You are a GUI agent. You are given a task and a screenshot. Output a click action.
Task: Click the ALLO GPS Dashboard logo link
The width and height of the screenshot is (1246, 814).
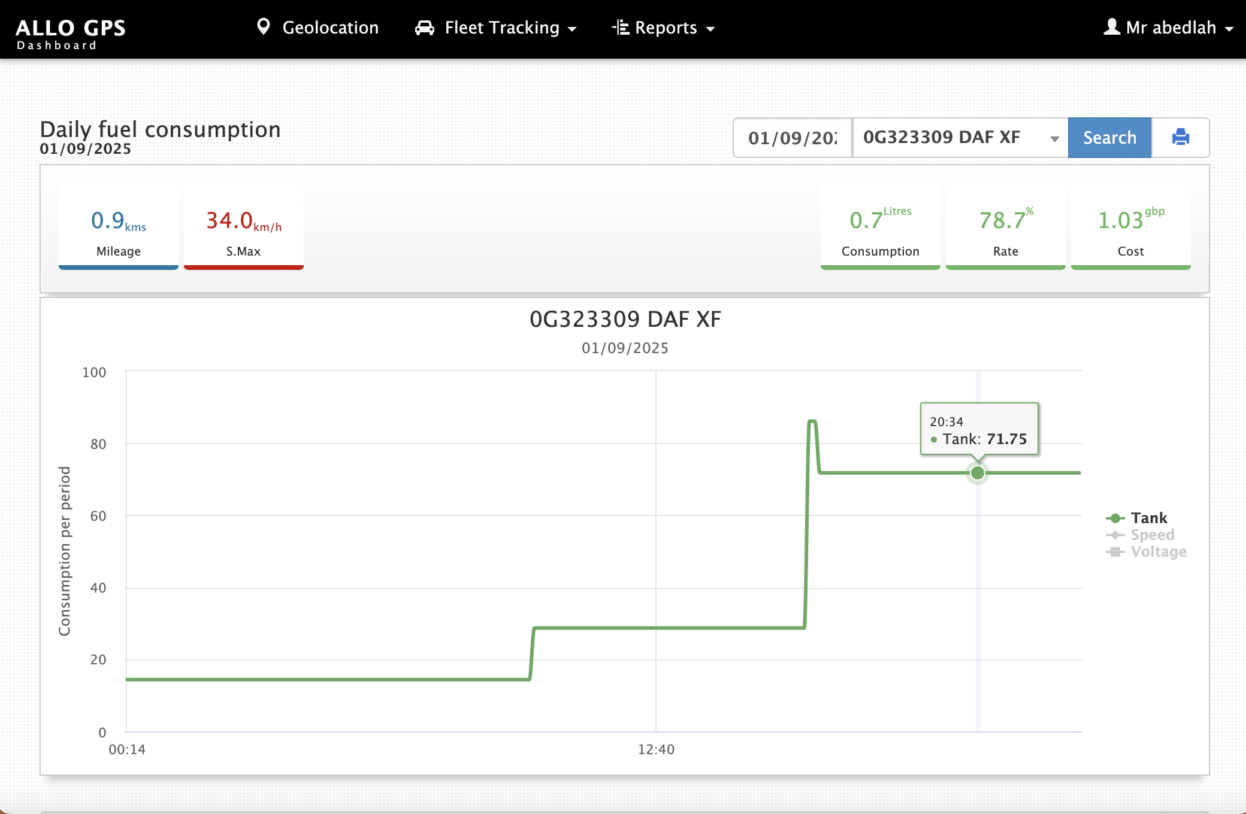pos(70,34)
